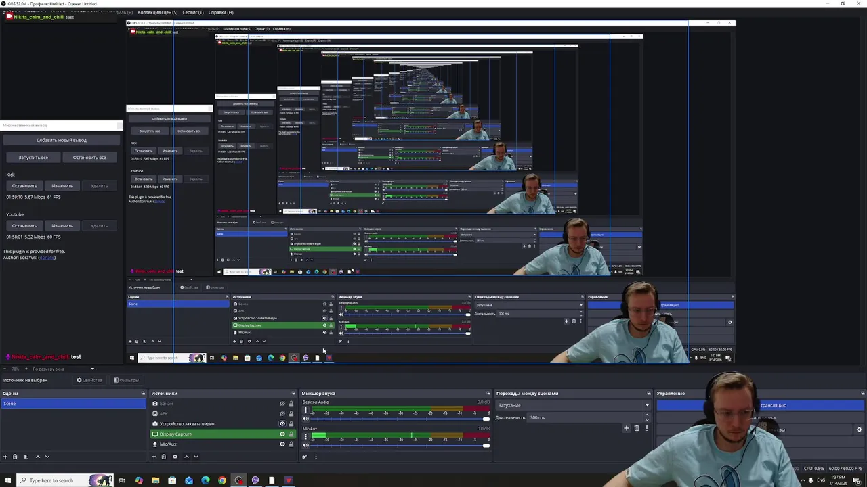Open Затухание transition dropdown
Viewport: 867px width, 487px height.
pos(573,405)
